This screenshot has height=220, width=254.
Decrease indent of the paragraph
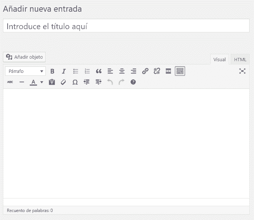pos(86,82)
